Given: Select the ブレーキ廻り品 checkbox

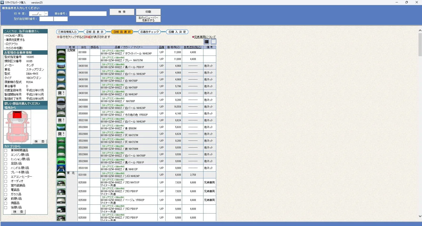Looking at the screenshot, I should click(x=6, y=173).
